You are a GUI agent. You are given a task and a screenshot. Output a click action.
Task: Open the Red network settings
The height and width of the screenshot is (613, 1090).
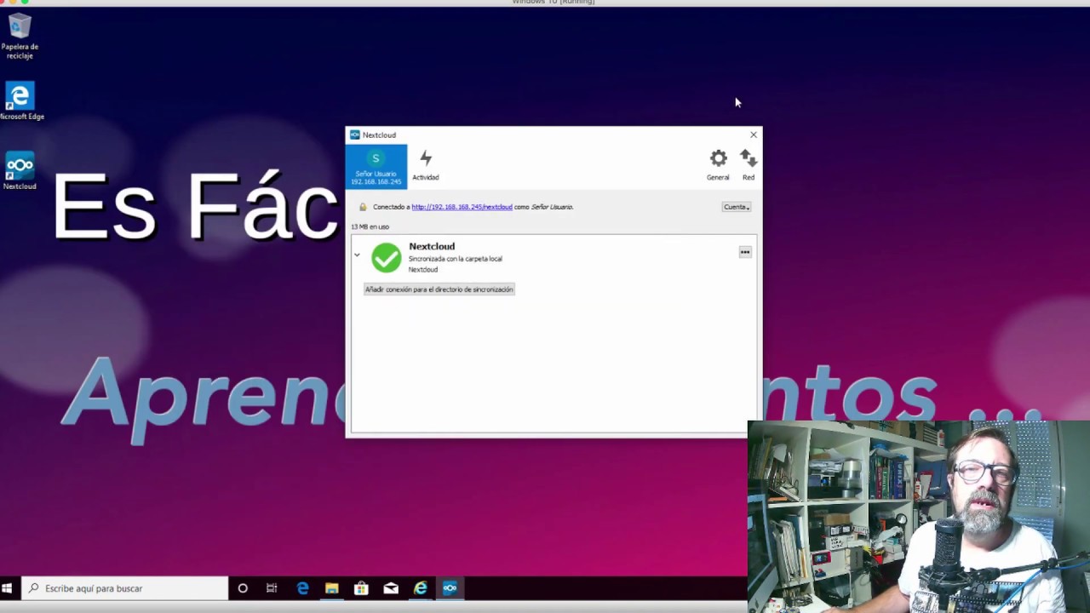pos(748,166)
